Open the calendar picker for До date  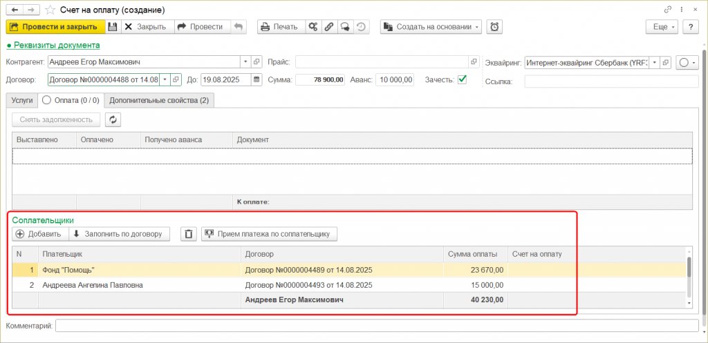coord(257,79)
